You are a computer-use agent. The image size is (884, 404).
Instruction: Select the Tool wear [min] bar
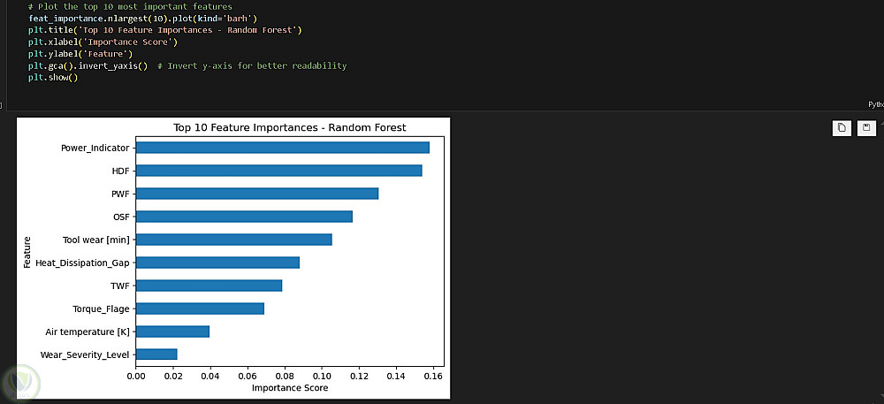(x=234, y=240)
